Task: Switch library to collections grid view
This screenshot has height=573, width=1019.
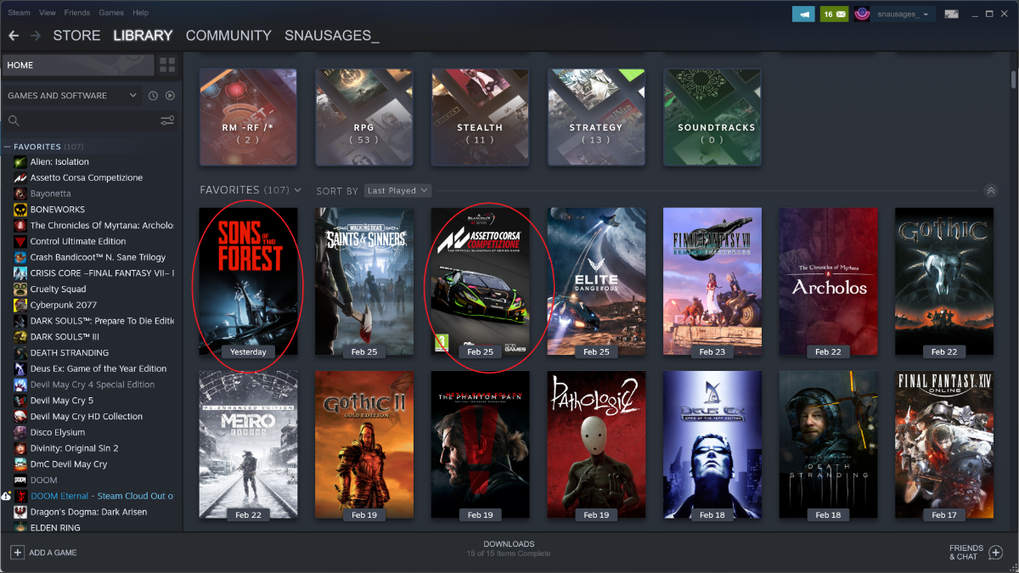Action: pyautogui.click(x=167, y=65)
